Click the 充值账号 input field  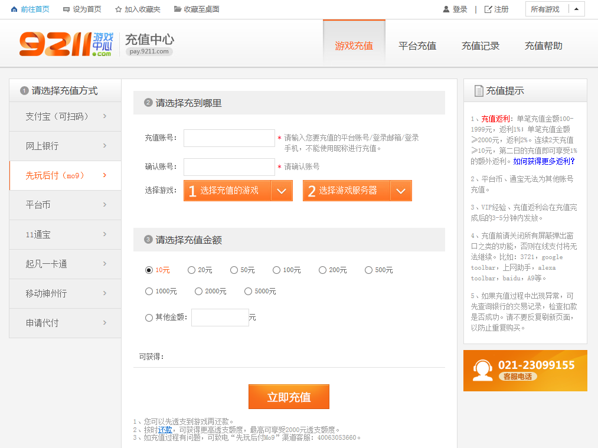229,138
